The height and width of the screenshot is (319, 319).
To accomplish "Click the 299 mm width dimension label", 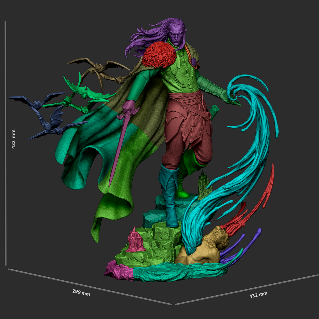I will (81, 292).
